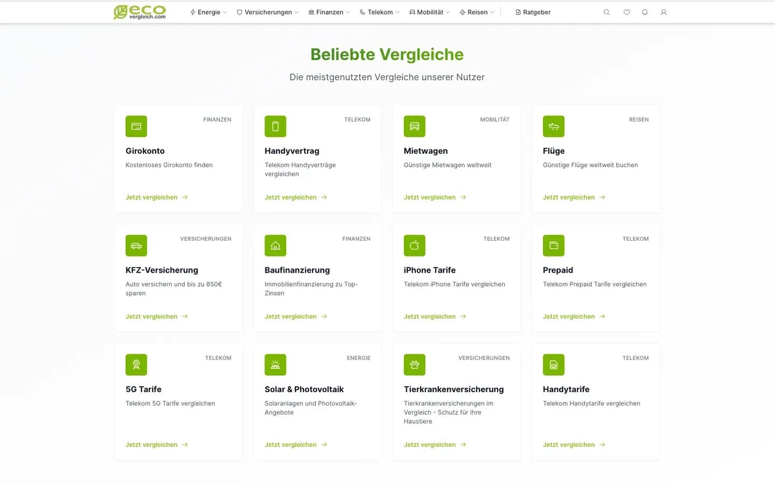
Task: Open favorites heart icon
Action: (626, 12)
